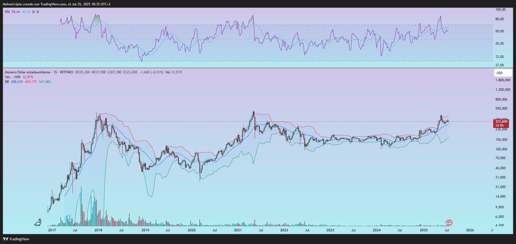Screen dimensions: 516x244
Task: Click the RSI value 59,44
Action: coord(16,12)
